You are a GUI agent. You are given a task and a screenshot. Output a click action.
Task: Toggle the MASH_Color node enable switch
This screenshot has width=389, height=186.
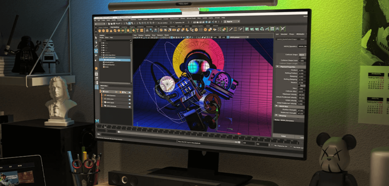click(x=129, y=99)
